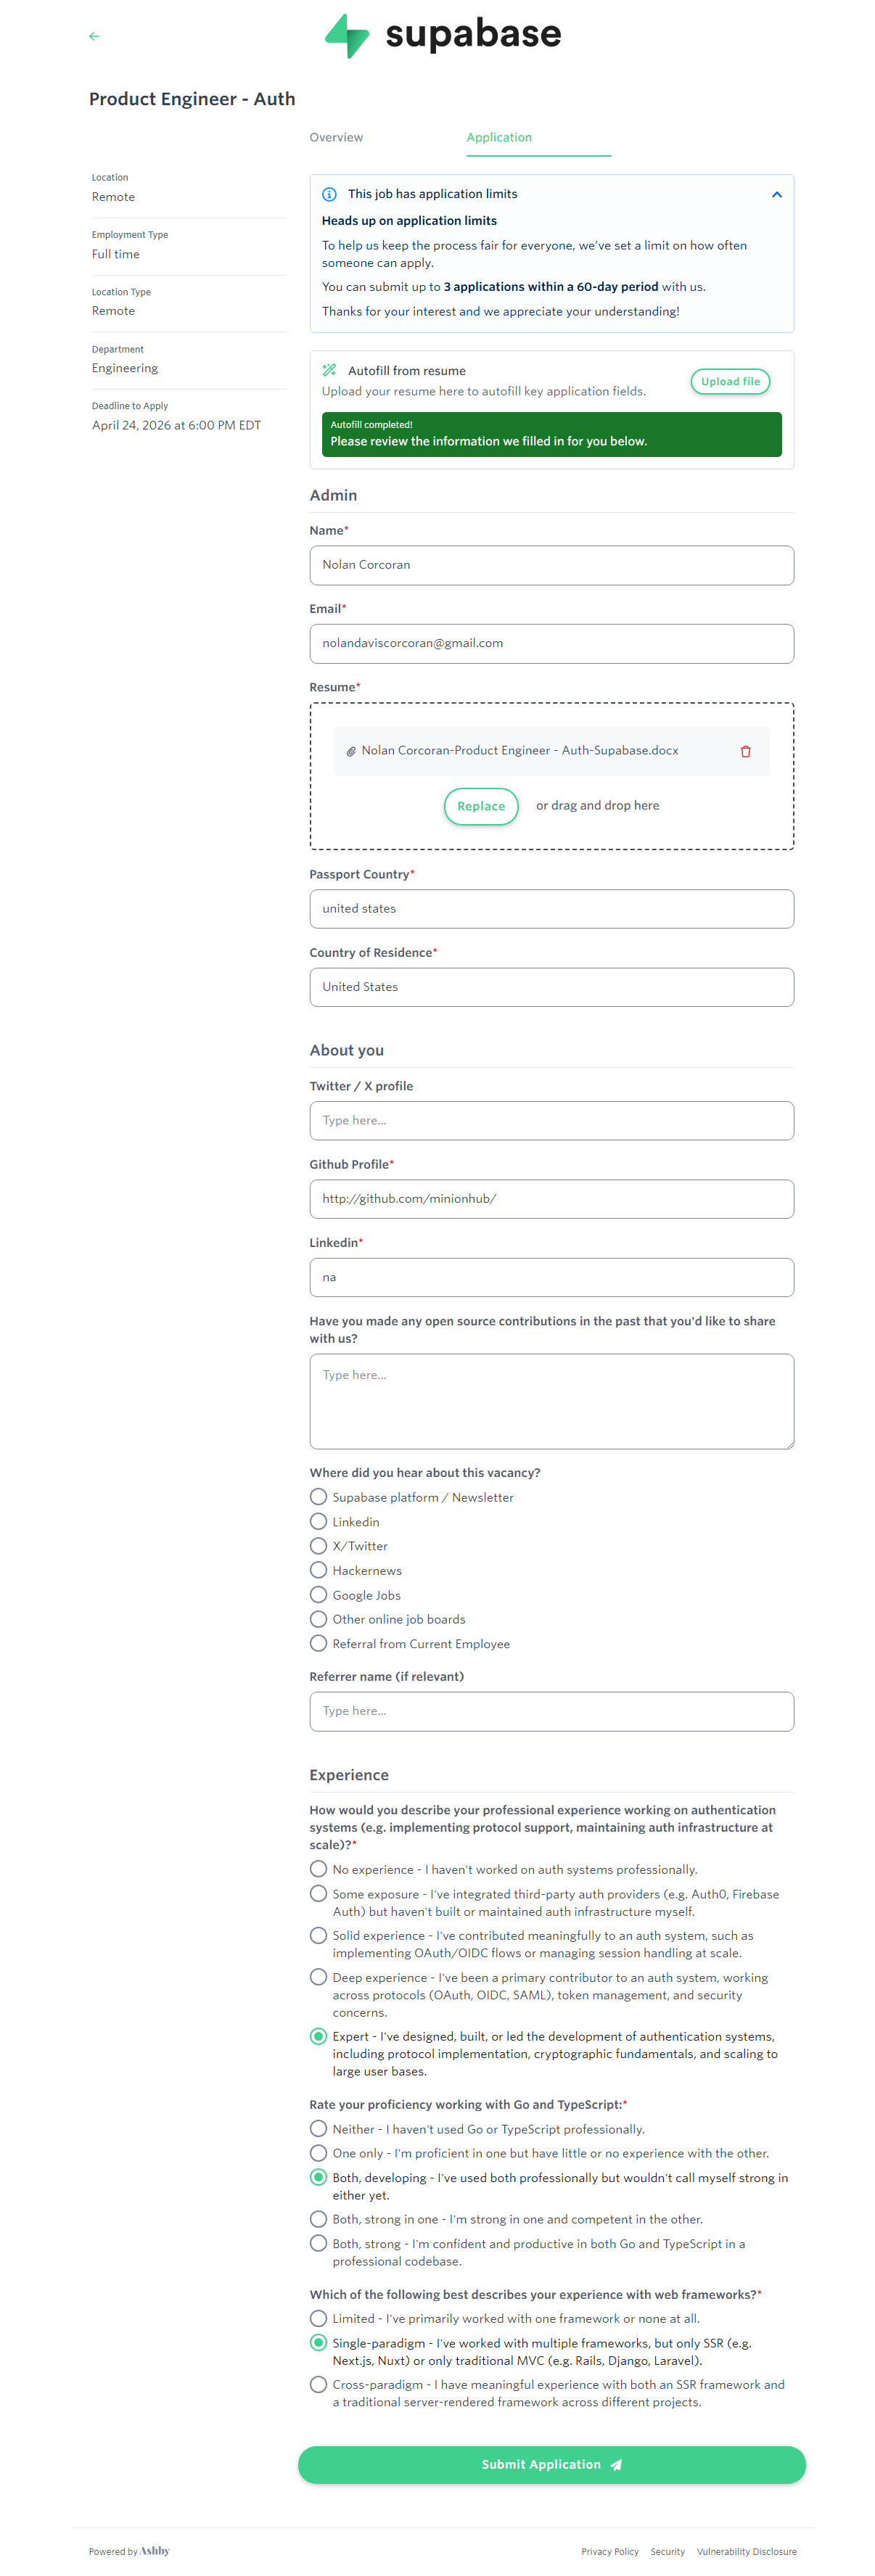Click the Upload file button
The width and height of the screenshot is (875, 2576).
[730, 381]
